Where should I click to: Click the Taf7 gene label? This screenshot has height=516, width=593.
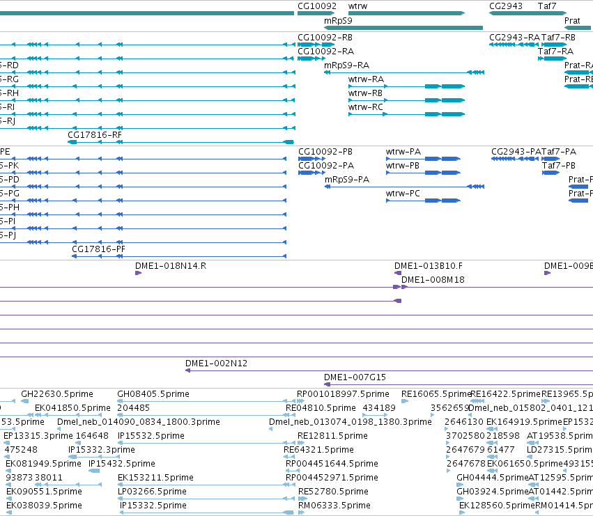point(547,6)
